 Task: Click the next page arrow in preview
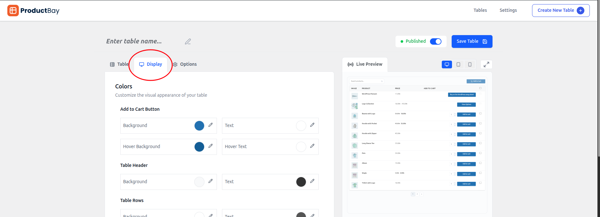pos(422,194)
